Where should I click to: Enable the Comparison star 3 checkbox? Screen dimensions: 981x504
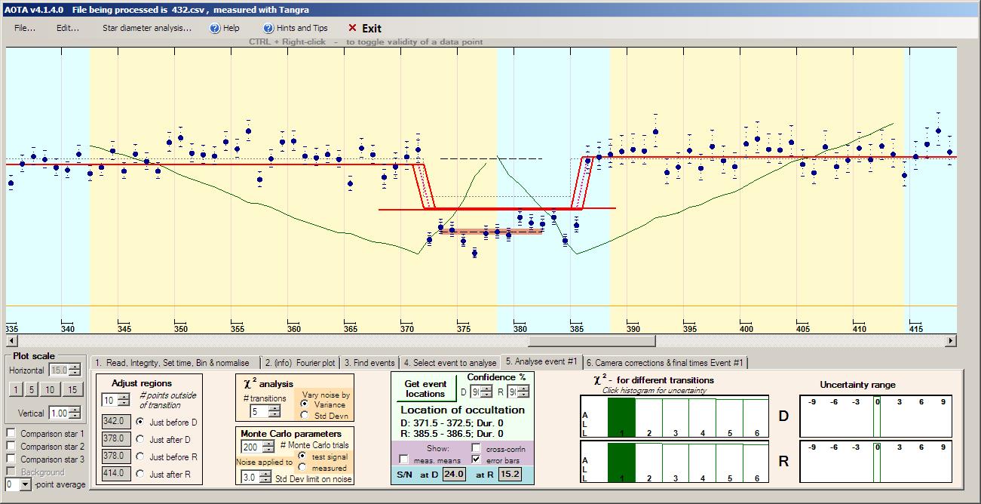click(11, 459)
